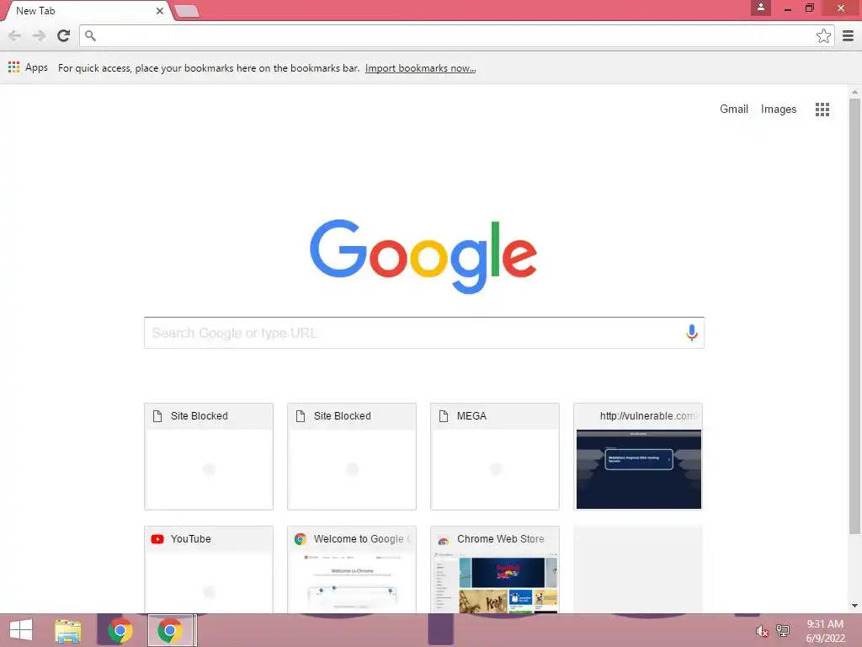The image size is (862, 647).
Task: Open the Welcome to Google Chrome tile
Action: [352, 569]
